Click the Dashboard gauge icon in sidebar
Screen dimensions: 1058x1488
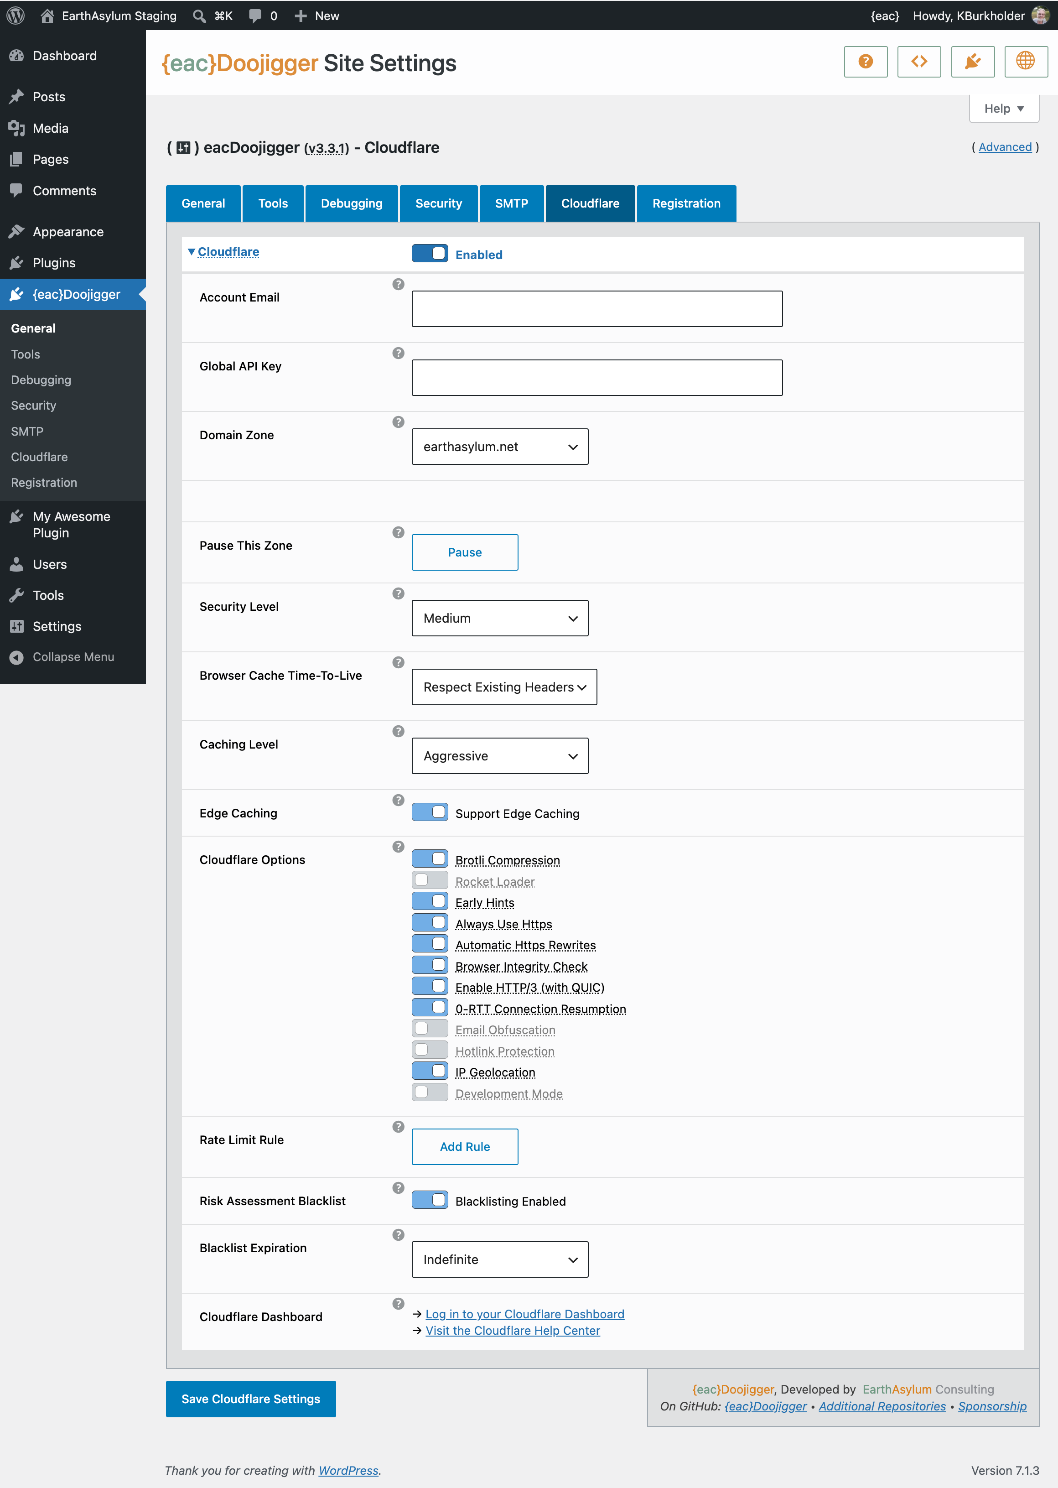[x=17, y=56]
